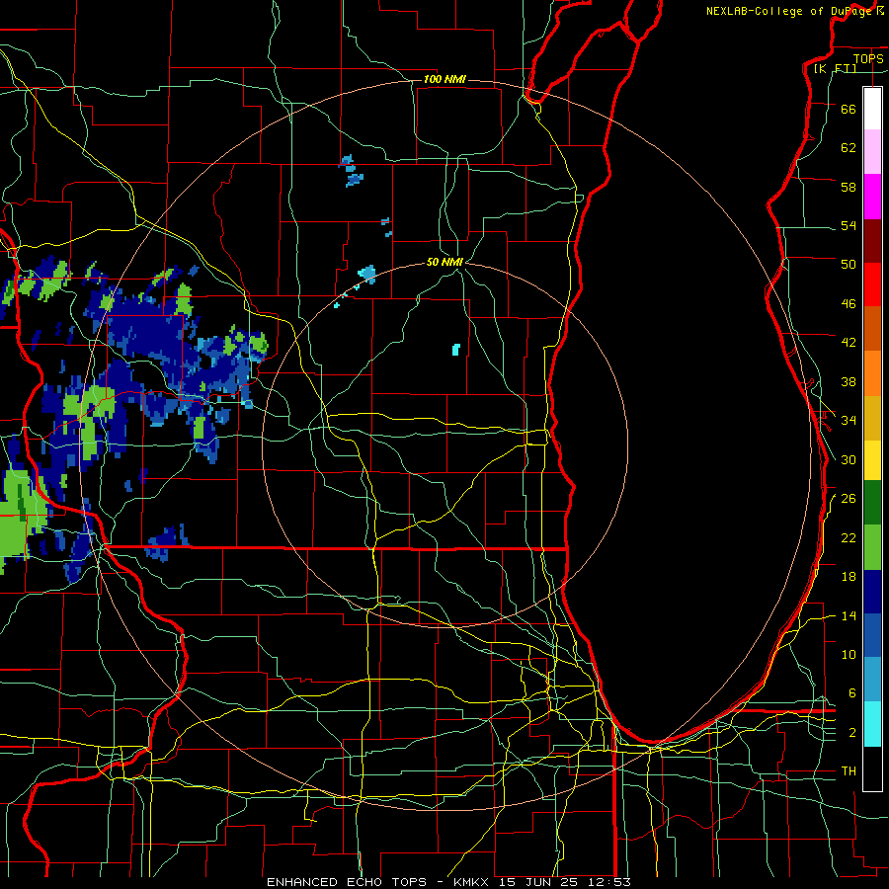Click the legend value "10"
The height and width of the screenshot is (889, 889).
[849, 654]
